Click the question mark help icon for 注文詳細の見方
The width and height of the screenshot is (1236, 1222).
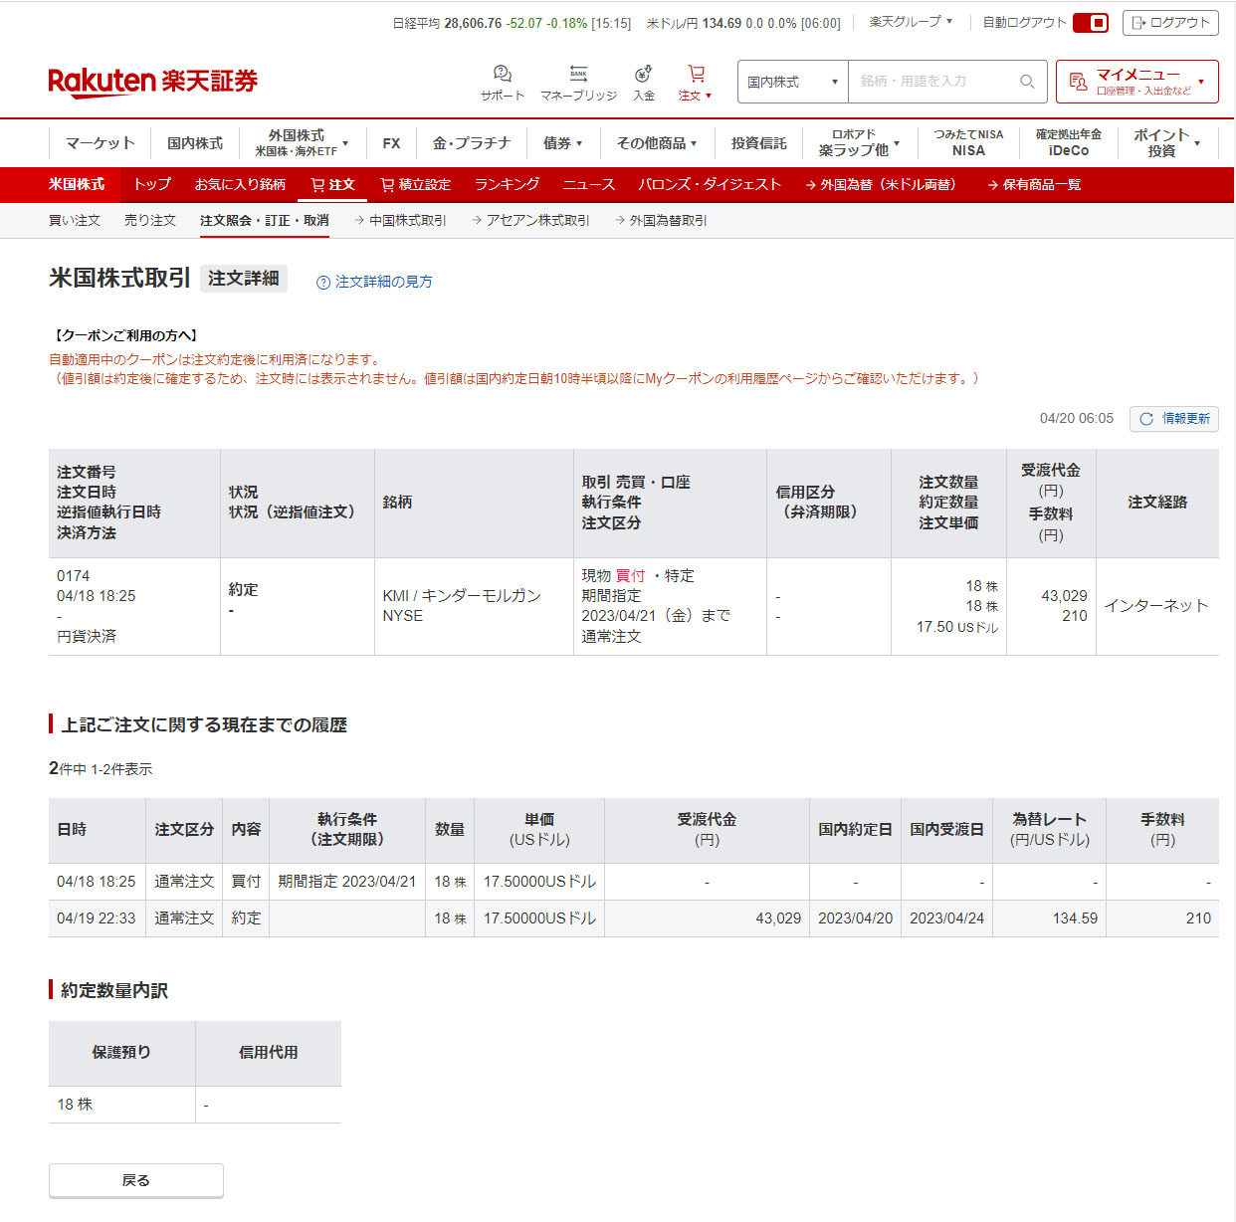[323, 283]
